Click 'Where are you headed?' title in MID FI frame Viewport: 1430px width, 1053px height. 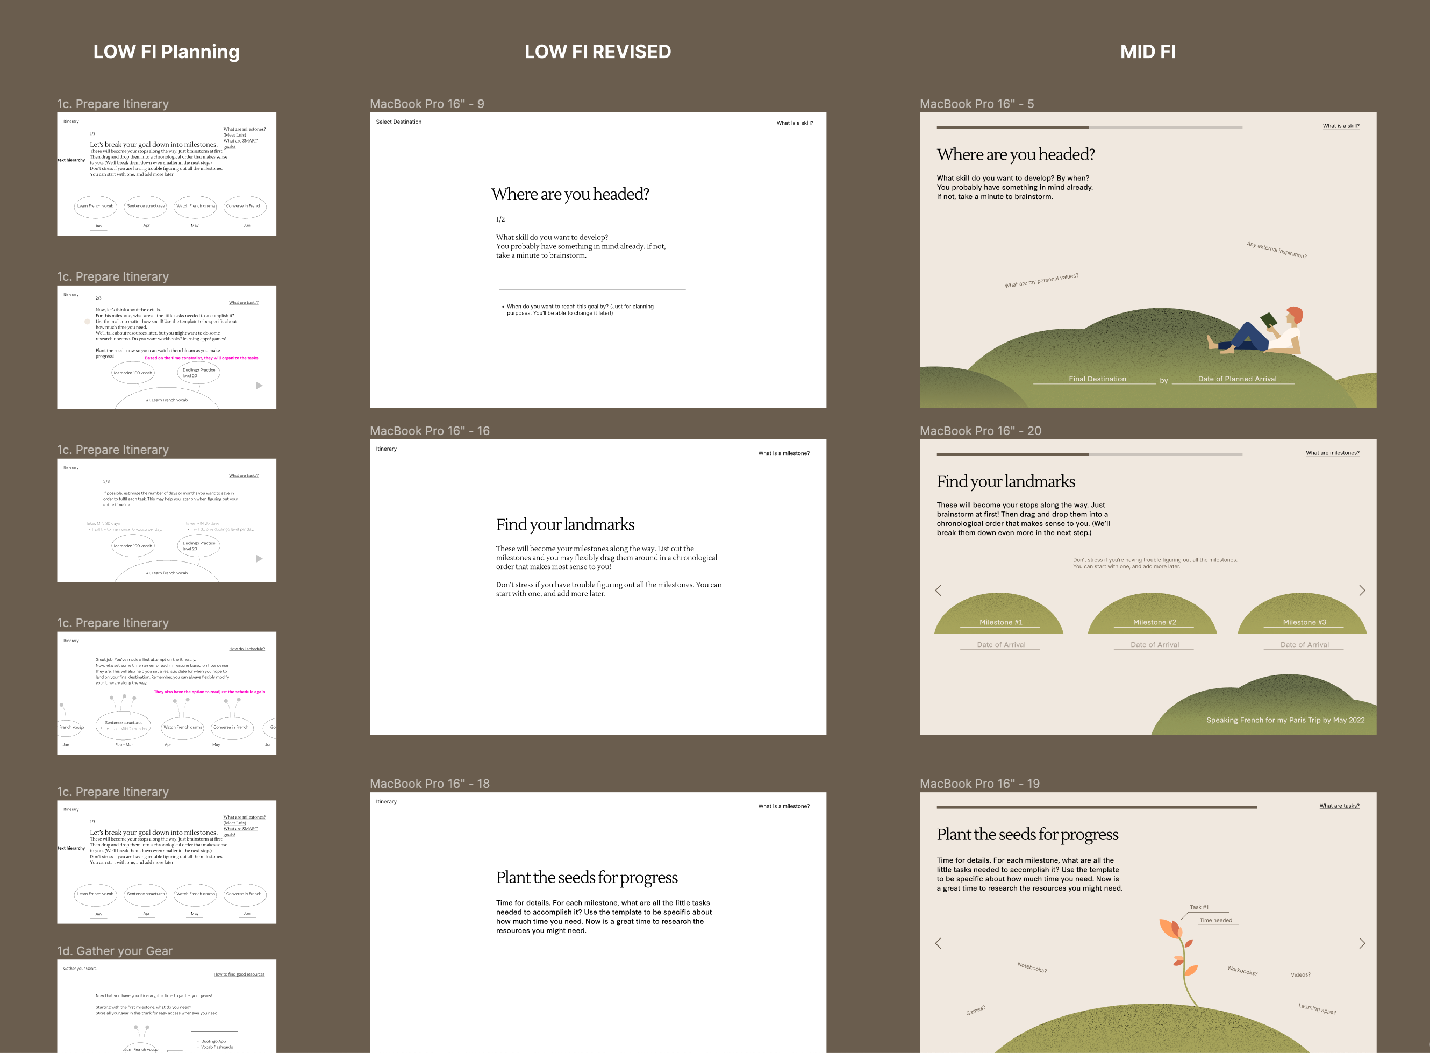click(1016, 154)
